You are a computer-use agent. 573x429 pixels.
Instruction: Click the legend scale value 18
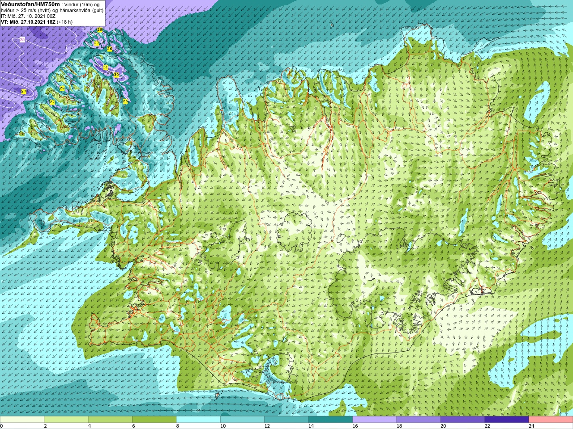coord(399,426)
